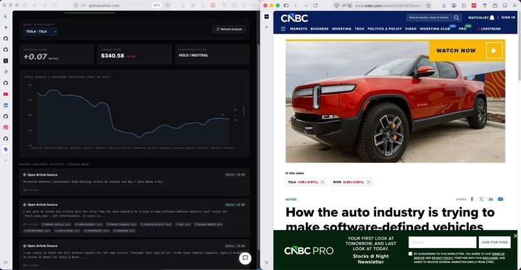Open the Video menu on CNBC
The image size is (521, 270).
point(410,29)
